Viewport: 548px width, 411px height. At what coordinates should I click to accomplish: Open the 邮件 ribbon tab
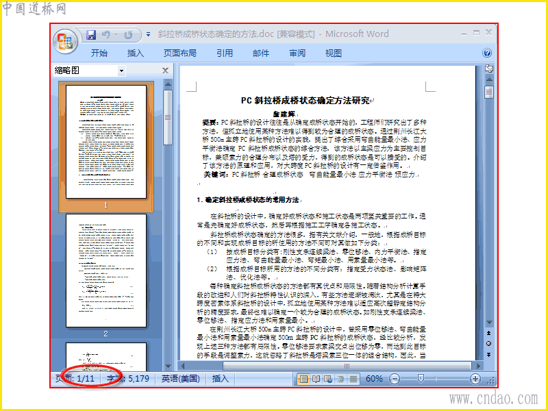261,53
